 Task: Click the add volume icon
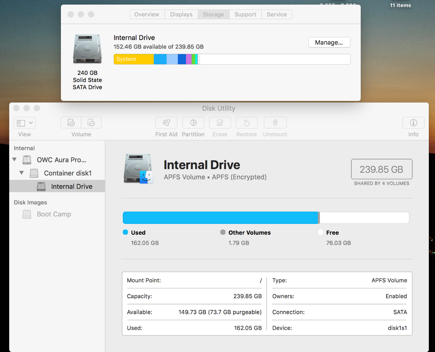coord(71,123)
